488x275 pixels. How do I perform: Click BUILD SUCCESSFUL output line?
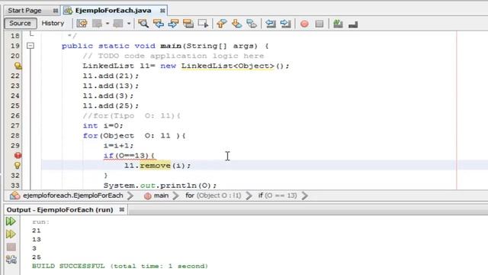(x=120, y=266)
